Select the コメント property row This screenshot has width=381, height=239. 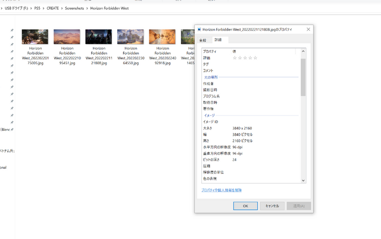(251, 71)
